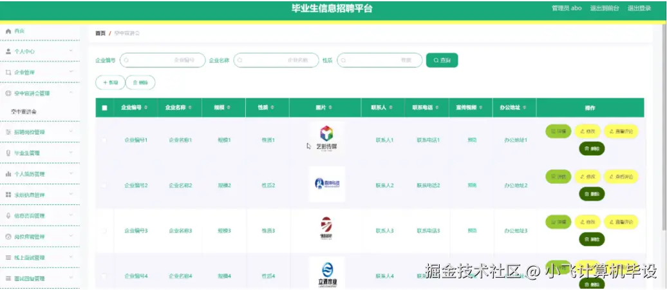Click the list icon of 面试回复管理

point(8,278)
